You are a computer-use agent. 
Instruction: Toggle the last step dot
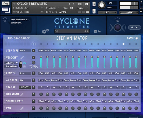(136, 44)
